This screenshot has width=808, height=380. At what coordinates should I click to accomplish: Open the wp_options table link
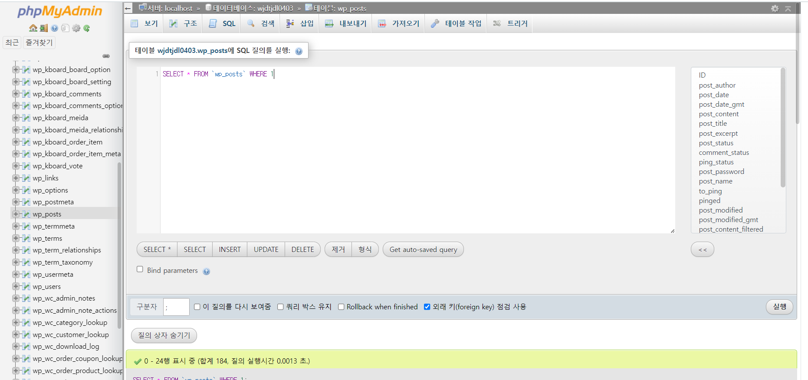[x=50, y=190]
